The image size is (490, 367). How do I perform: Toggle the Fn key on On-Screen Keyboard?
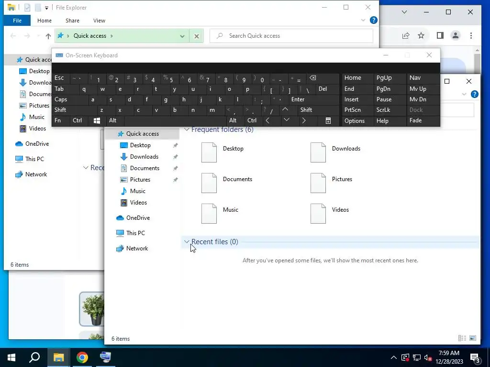pos(61,120)
